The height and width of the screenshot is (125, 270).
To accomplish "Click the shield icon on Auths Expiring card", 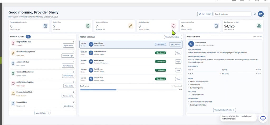I will [173, 26].
